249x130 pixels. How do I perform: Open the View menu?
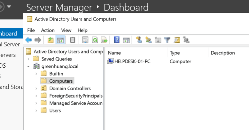66,30
